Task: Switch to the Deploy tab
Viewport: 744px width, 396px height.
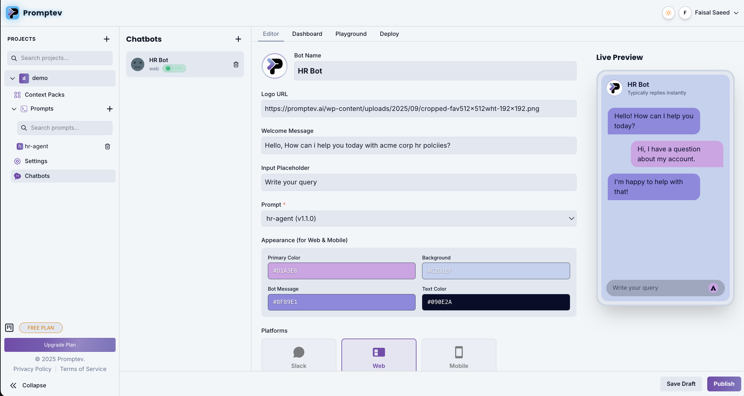Action: click(x=389, y=34)
